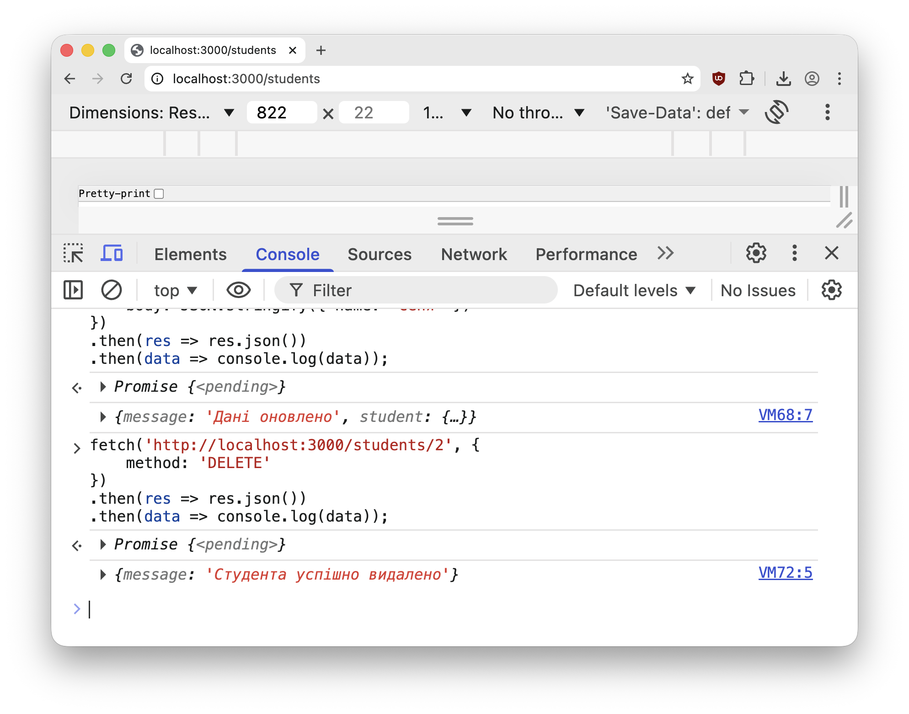Clear the console with the clear icon

pyautogui.click(x=111, y=290)
